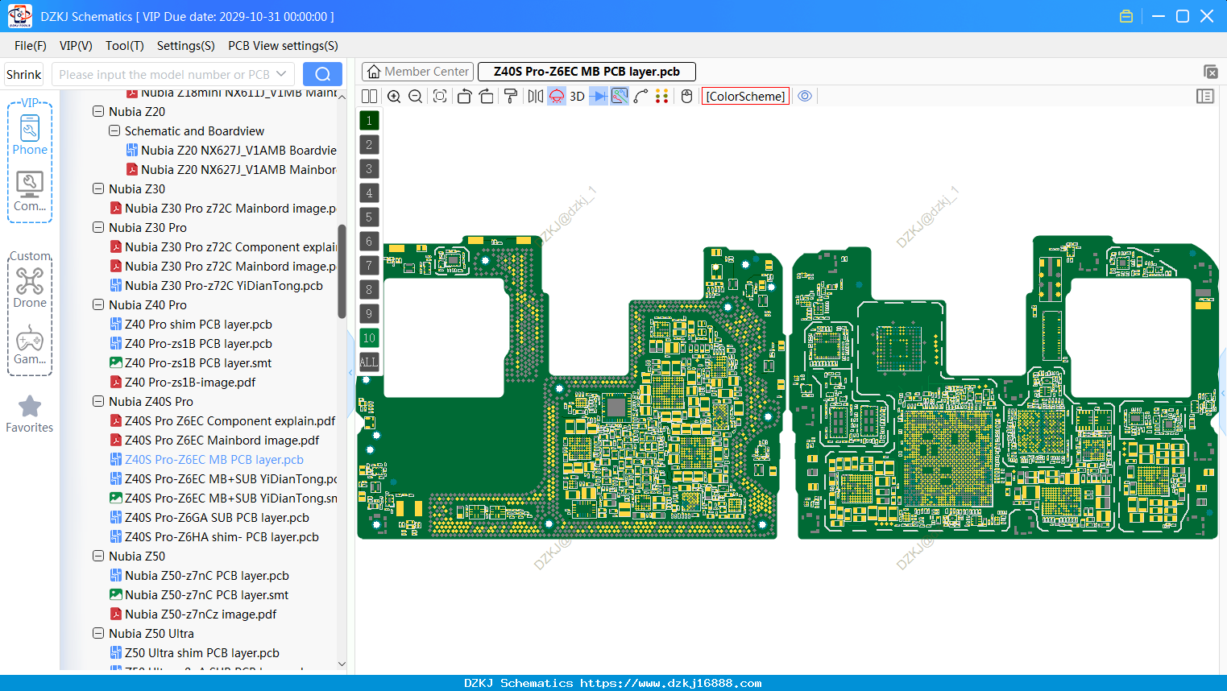Fit the board to the screen
This screenshot has width=1227, height=691.
pyautogui.click(x=440, y=97)
